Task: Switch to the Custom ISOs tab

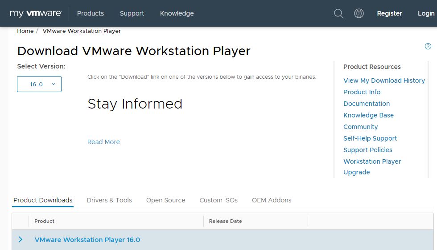Action: (218, 200)
